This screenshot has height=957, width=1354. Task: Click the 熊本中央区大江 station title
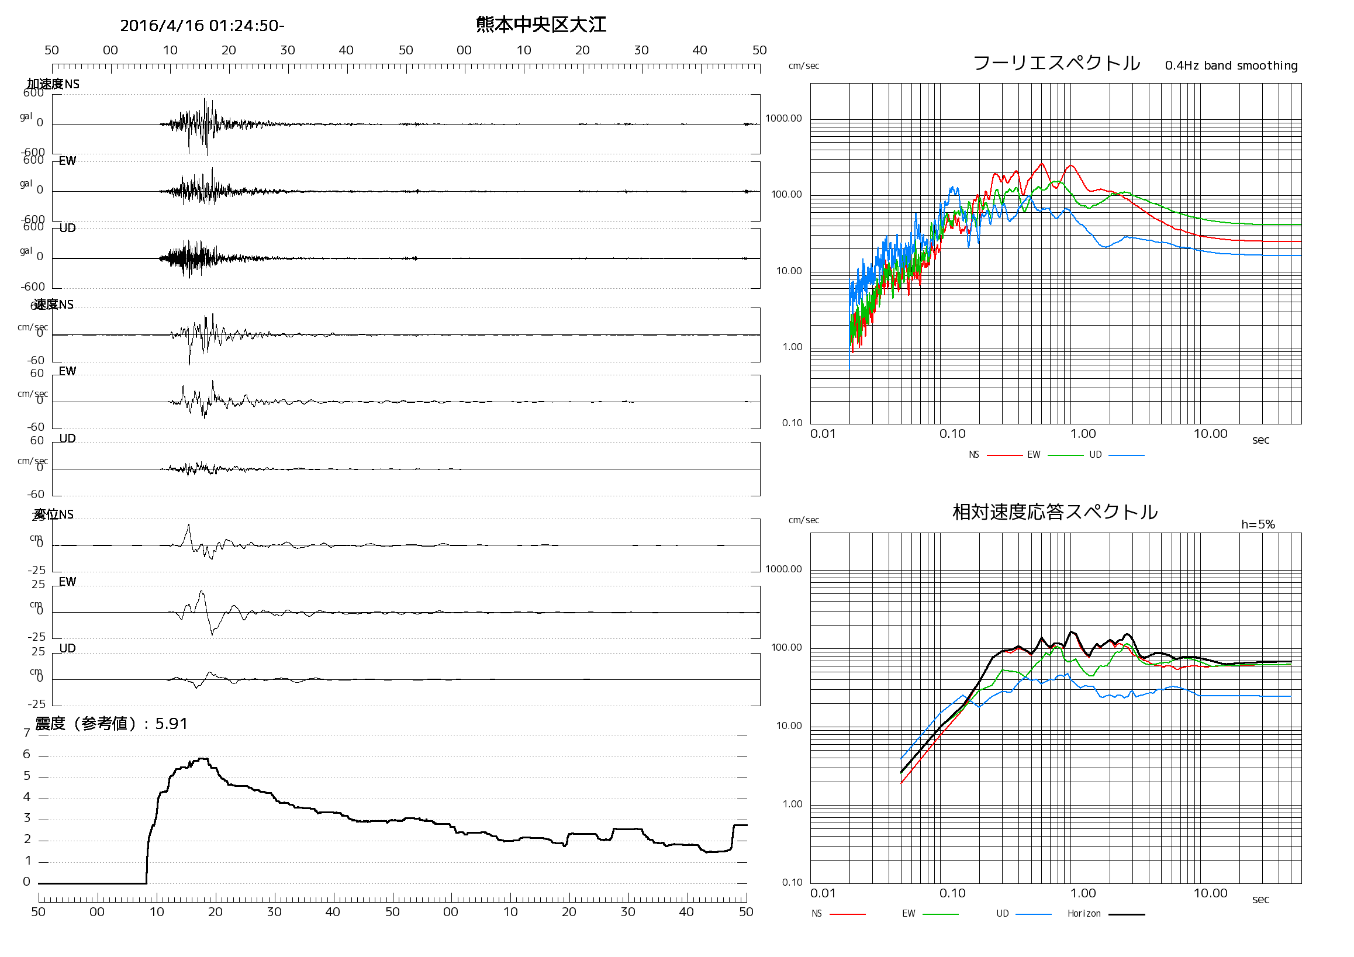541,25
